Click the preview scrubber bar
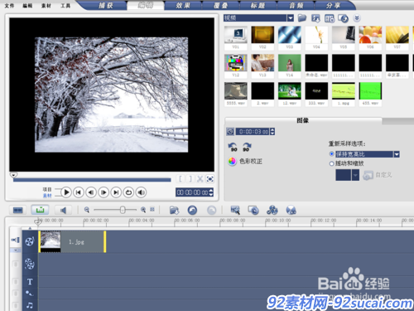414x311 pixels. pos(92,180)
